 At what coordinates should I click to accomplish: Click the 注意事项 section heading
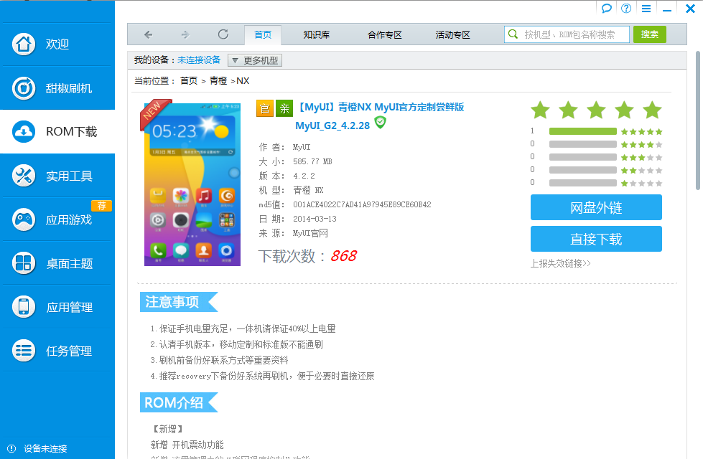(x=172, y=302)
